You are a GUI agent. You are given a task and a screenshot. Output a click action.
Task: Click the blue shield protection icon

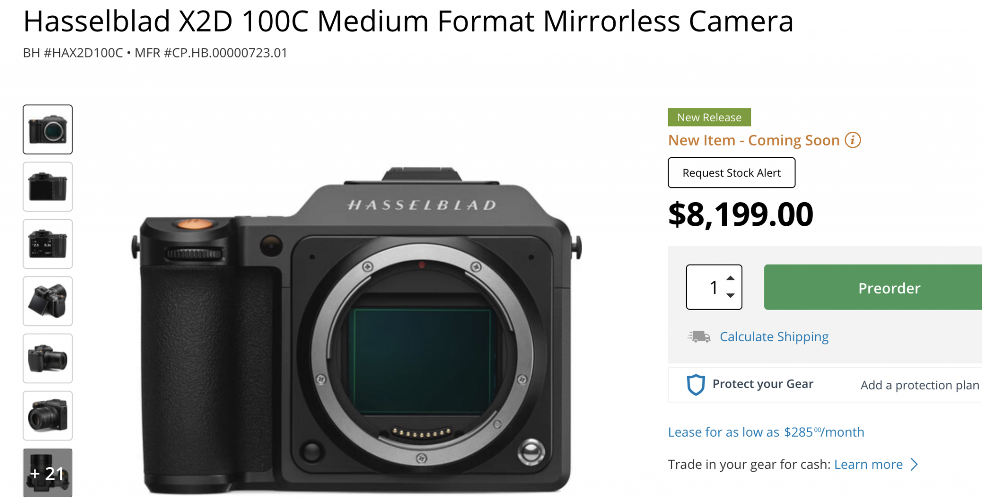tap(696, 384)
